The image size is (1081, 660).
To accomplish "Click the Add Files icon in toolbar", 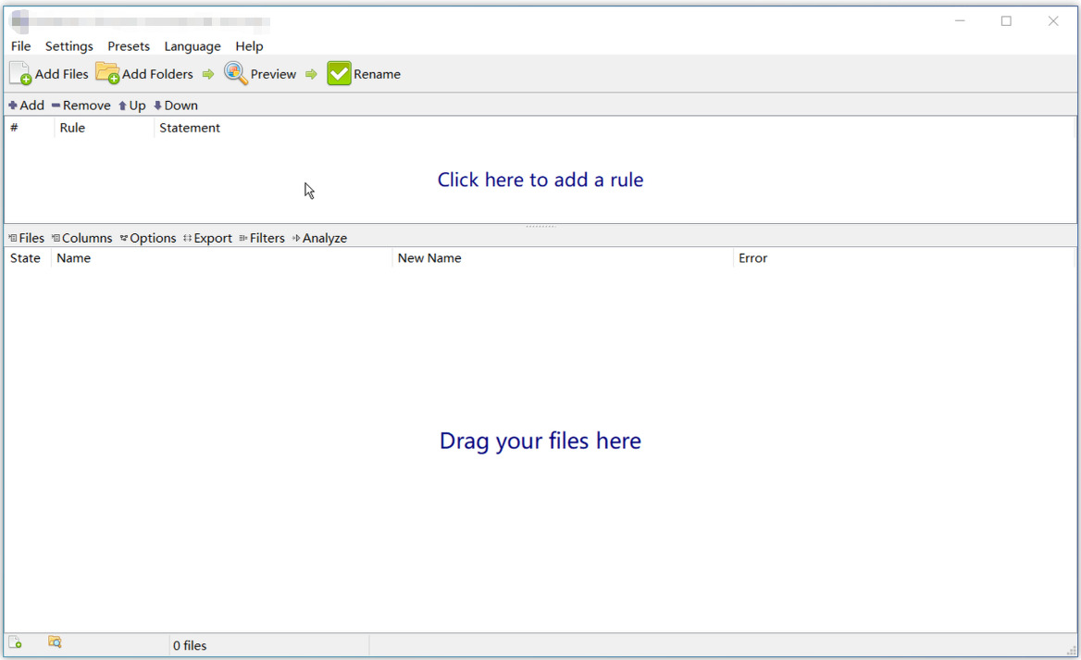I will pos(20,74).
